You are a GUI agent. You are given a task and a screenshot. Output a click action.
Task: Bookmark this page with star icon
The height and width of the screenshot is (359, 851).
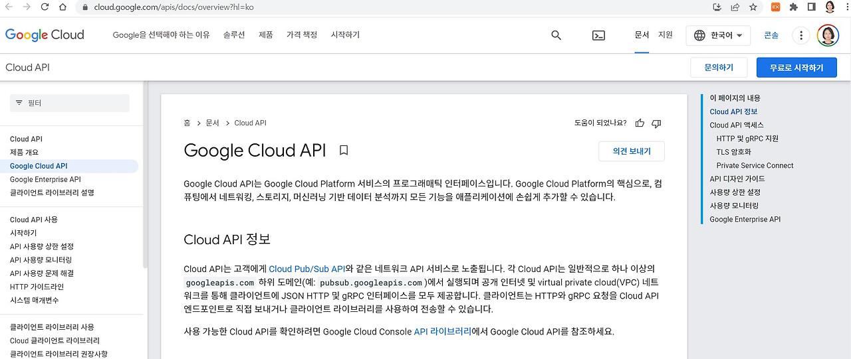pyautogui.click(x=753, y=7)
